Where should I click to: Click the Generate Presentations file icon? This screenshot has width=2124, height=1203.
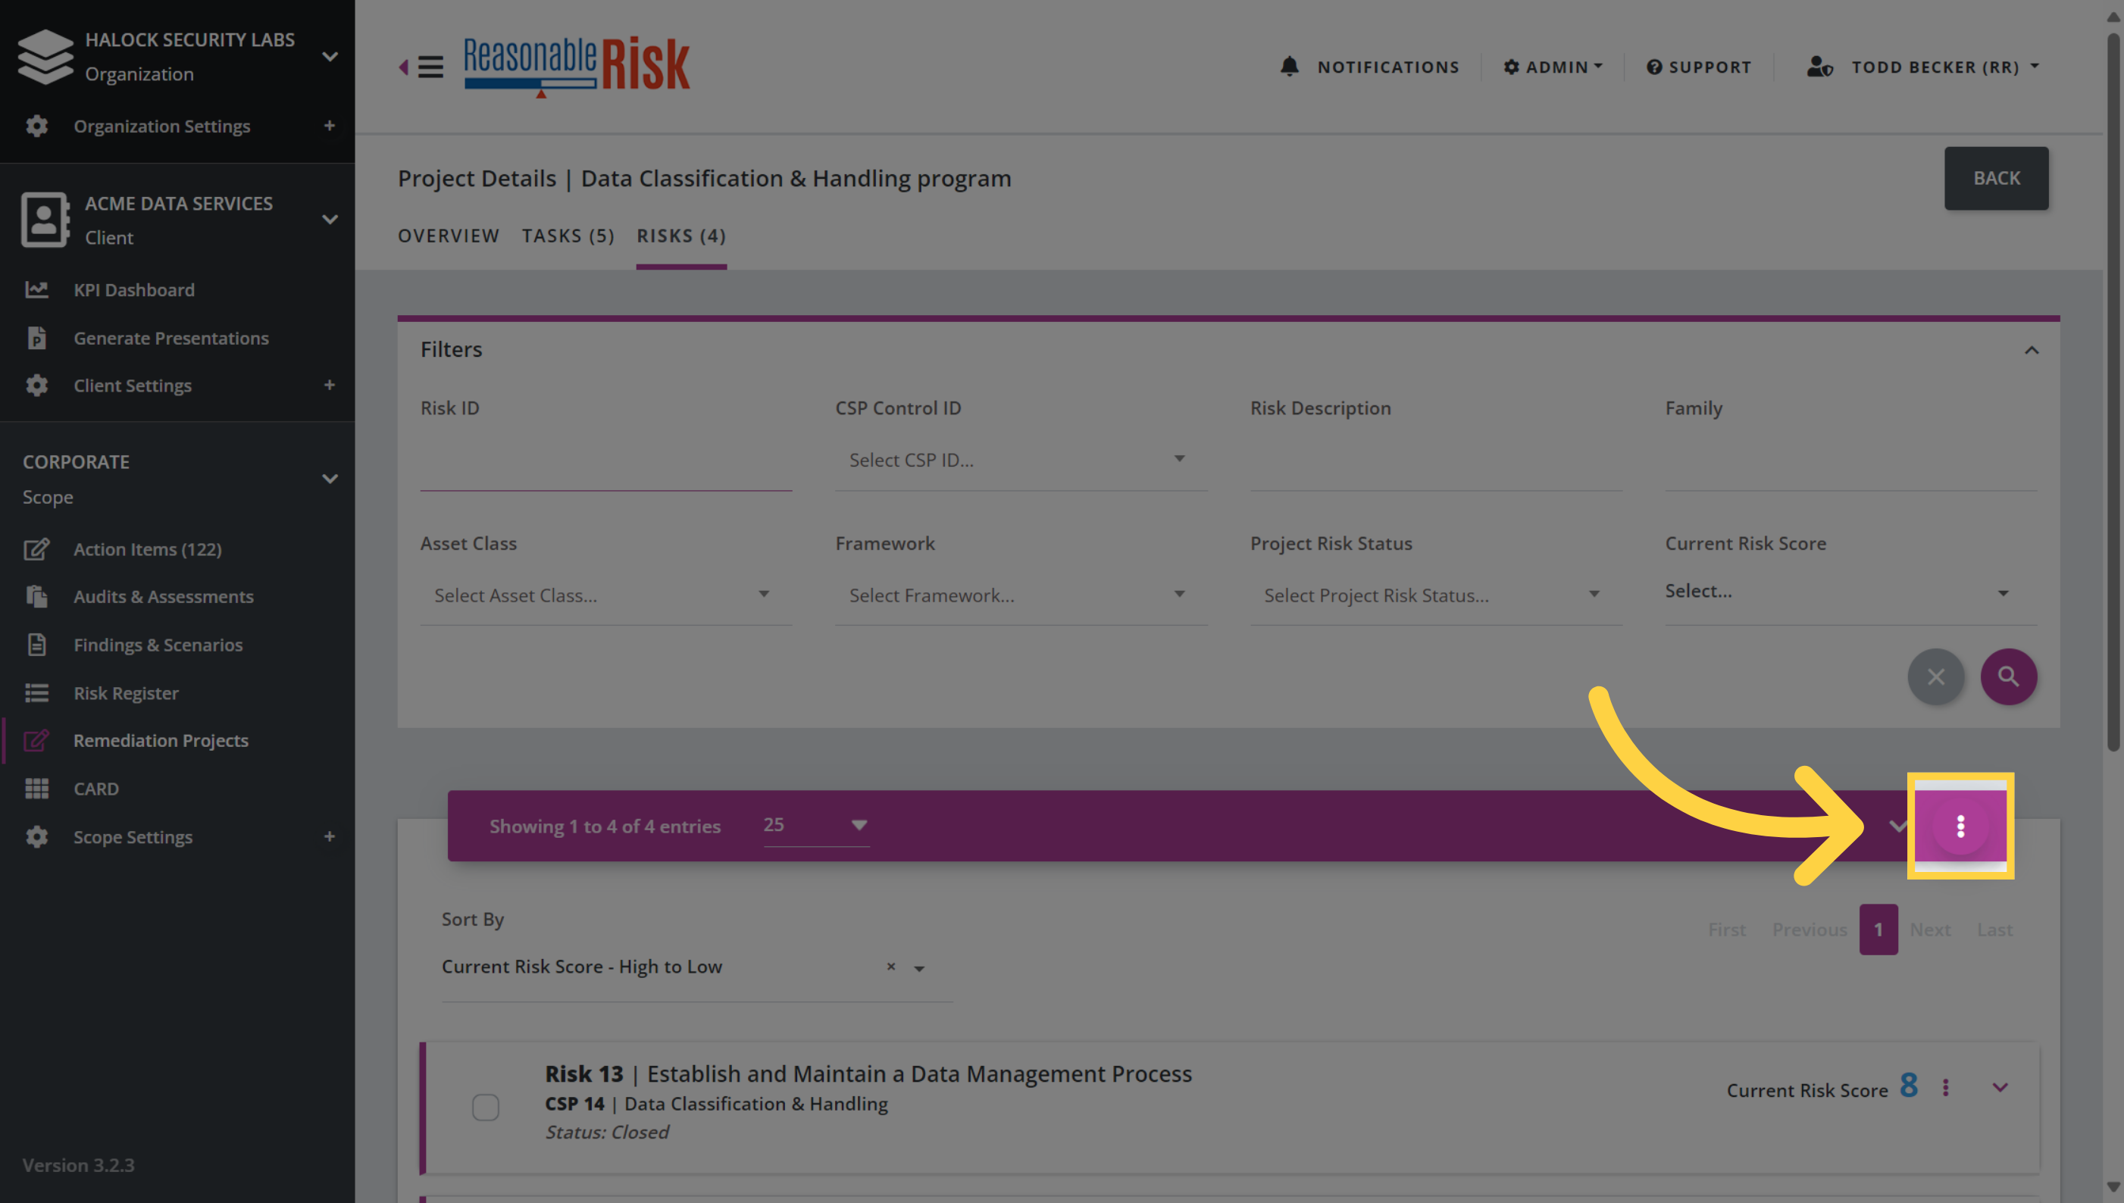click(36, 338)
